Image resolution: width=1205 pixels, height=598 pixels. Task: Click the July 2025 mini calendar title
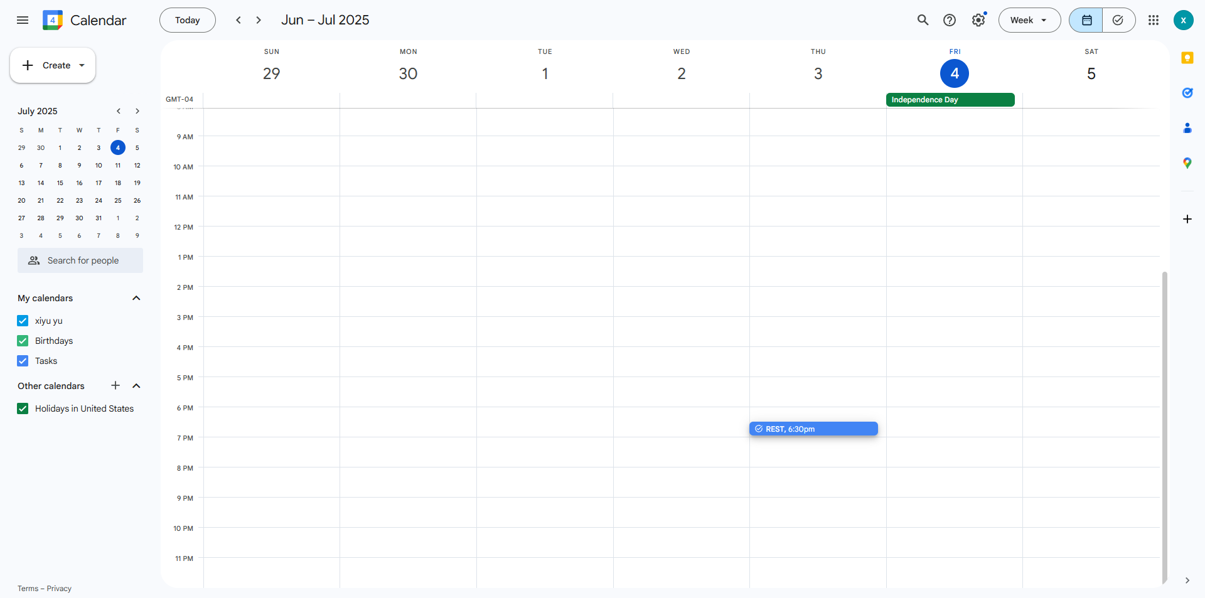coord(38,111)
